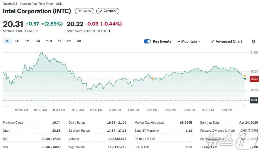Open the Advanced Chart view
This screenshot has height=153, width=262.
pos(226,41)
